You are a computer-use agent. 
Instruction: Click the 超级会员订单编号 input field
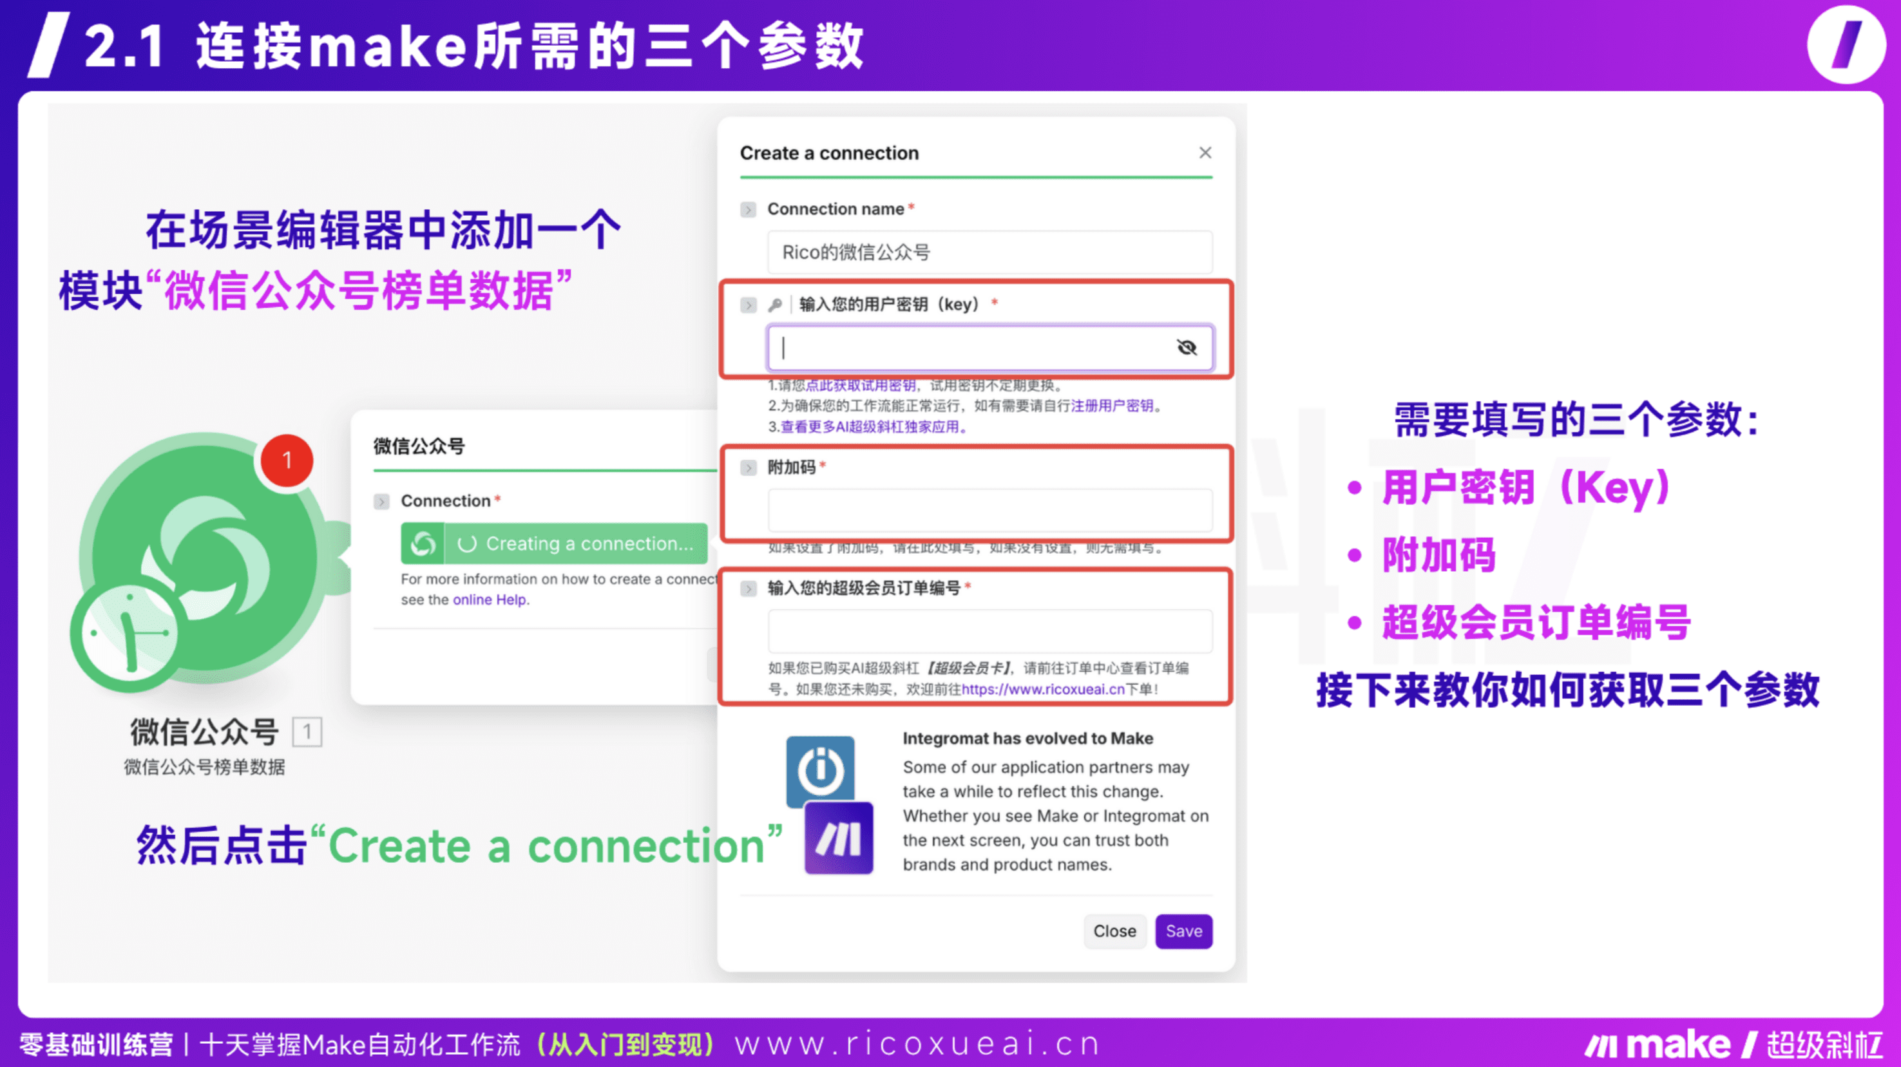tap(989, 631)
